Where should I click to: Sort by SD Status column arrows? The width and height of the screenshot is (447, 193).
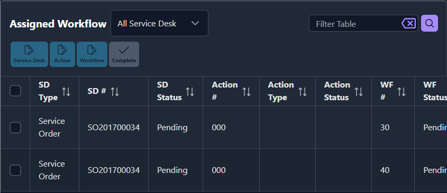click(x=190, y=92)
